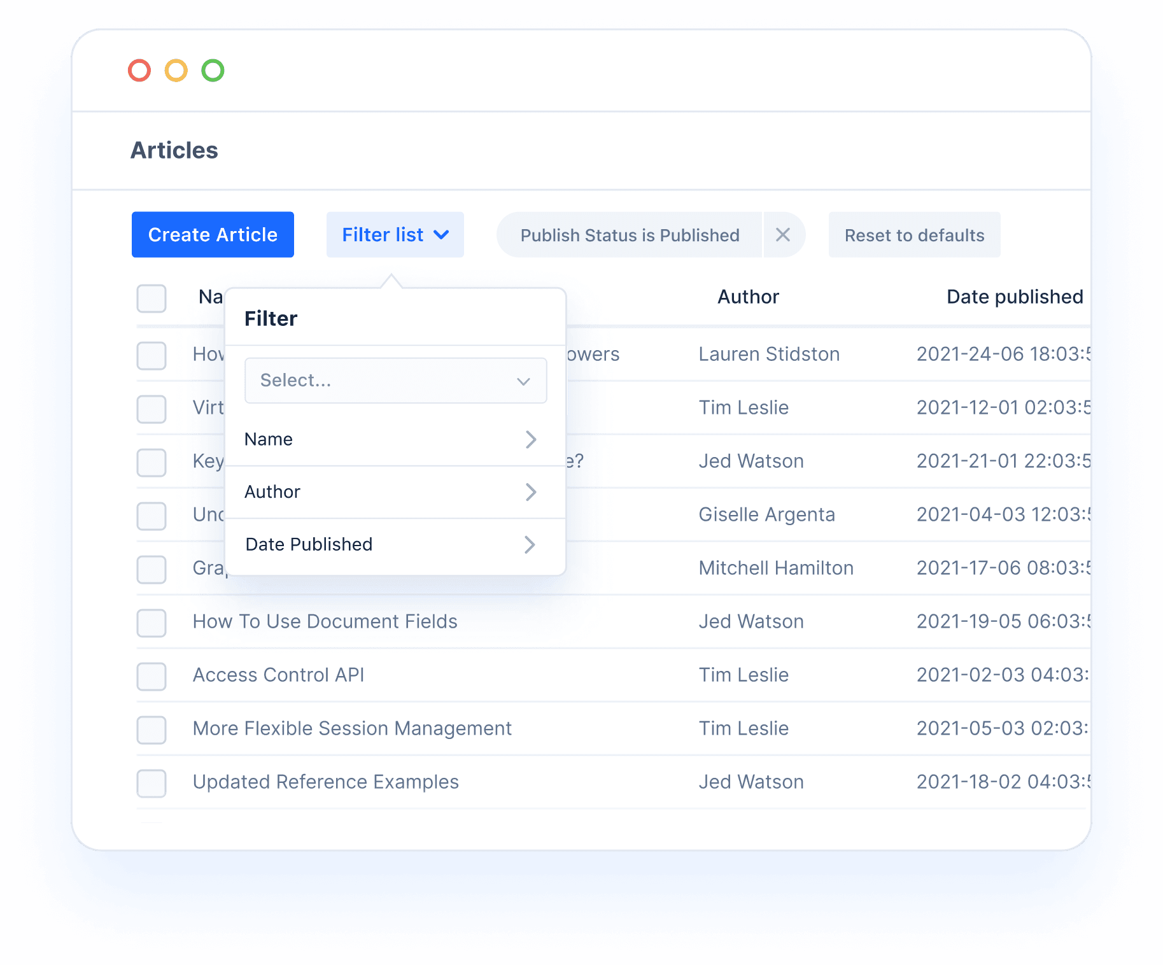1163x965 pixels.
Task: Open the Select... dropdown in the Filter panel
Action: (395, 380)
